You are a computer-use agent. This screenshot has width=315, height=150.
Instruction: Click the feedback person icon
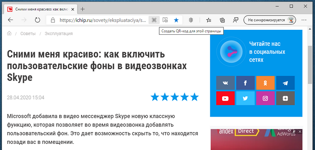(236, 20)
